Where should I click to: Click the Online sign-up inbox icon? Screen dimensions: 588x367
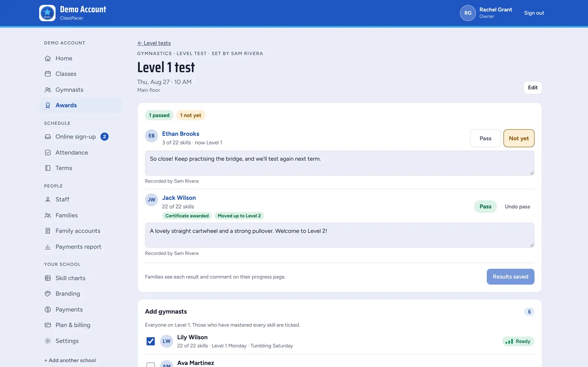point(48,137)
